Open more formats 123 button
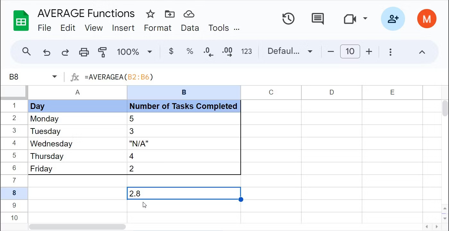Image resolution: width=449 pixels, height=231 pixels. [246, 52]
